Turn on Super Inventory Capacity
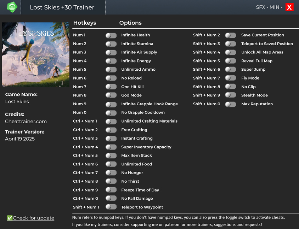Viewport: 299px width, 229px height. tap(111, 147)
